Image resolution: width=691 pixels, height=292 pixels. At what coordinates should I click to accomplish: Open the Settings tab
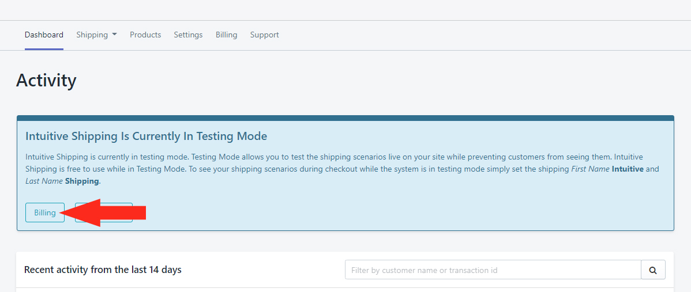(188, 35)
